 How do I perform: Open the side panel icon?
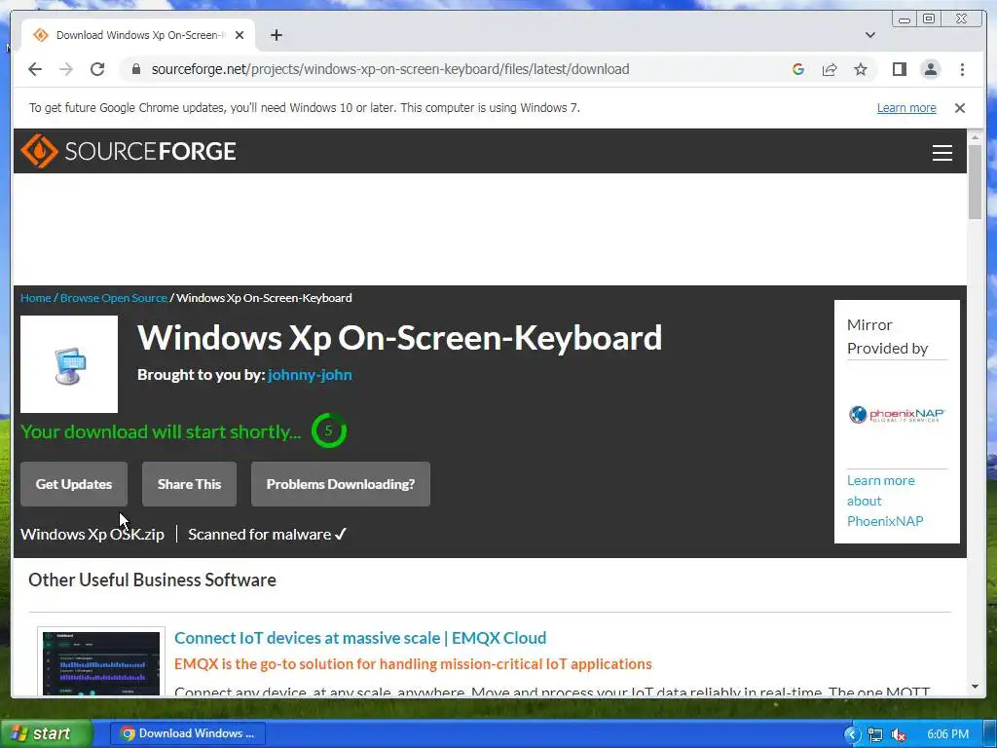pos(899,69)
